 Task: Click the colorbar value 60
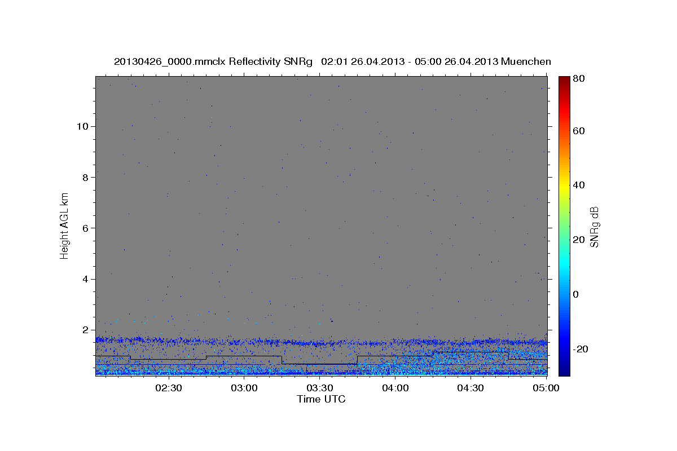click(x=579, y=131)
